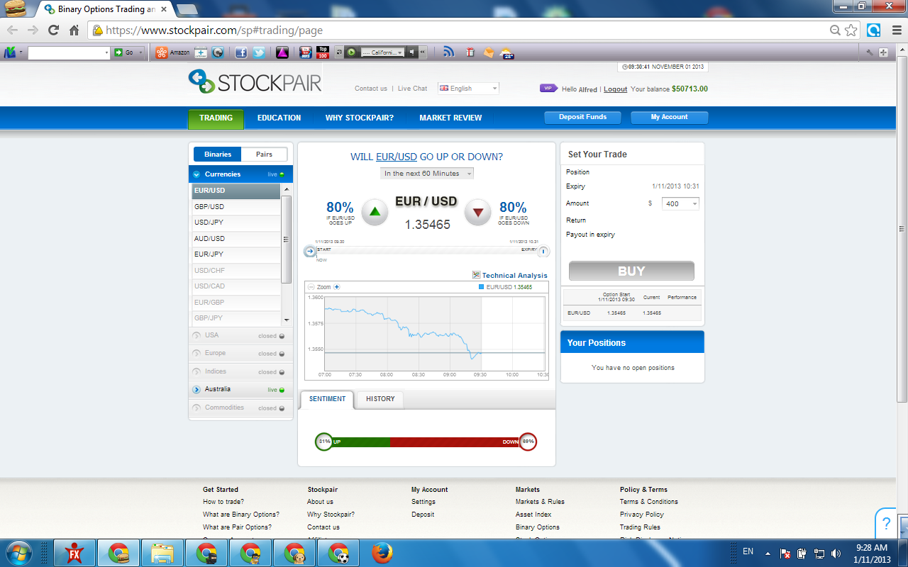Switch to the SENTIMENT tab
This screenshot has width=908, height=567.
(x=327, y=399)
